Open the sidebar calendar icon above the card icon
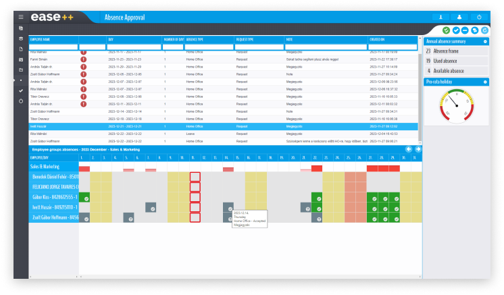 [21, 59]
